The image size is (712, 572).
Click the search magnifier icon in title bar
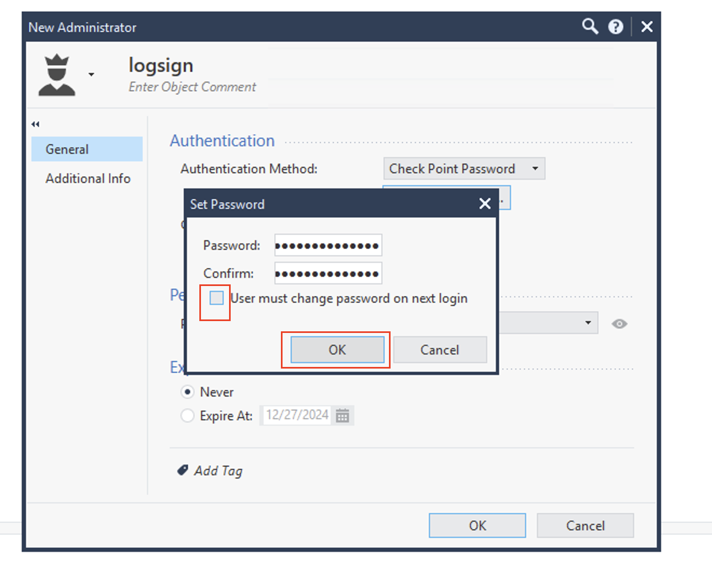click(x=590, y=26)
